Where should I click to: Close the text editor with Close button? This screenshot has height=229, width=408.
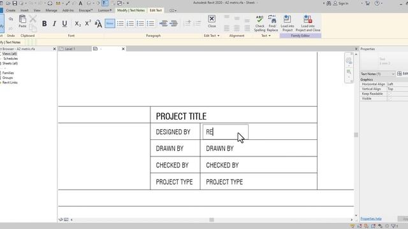point(212,21)
